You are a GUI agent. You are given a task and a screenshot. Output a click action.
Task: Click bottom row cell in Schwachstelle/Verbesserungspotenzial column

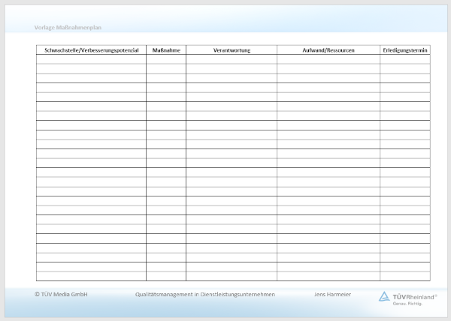coord(91,276)
